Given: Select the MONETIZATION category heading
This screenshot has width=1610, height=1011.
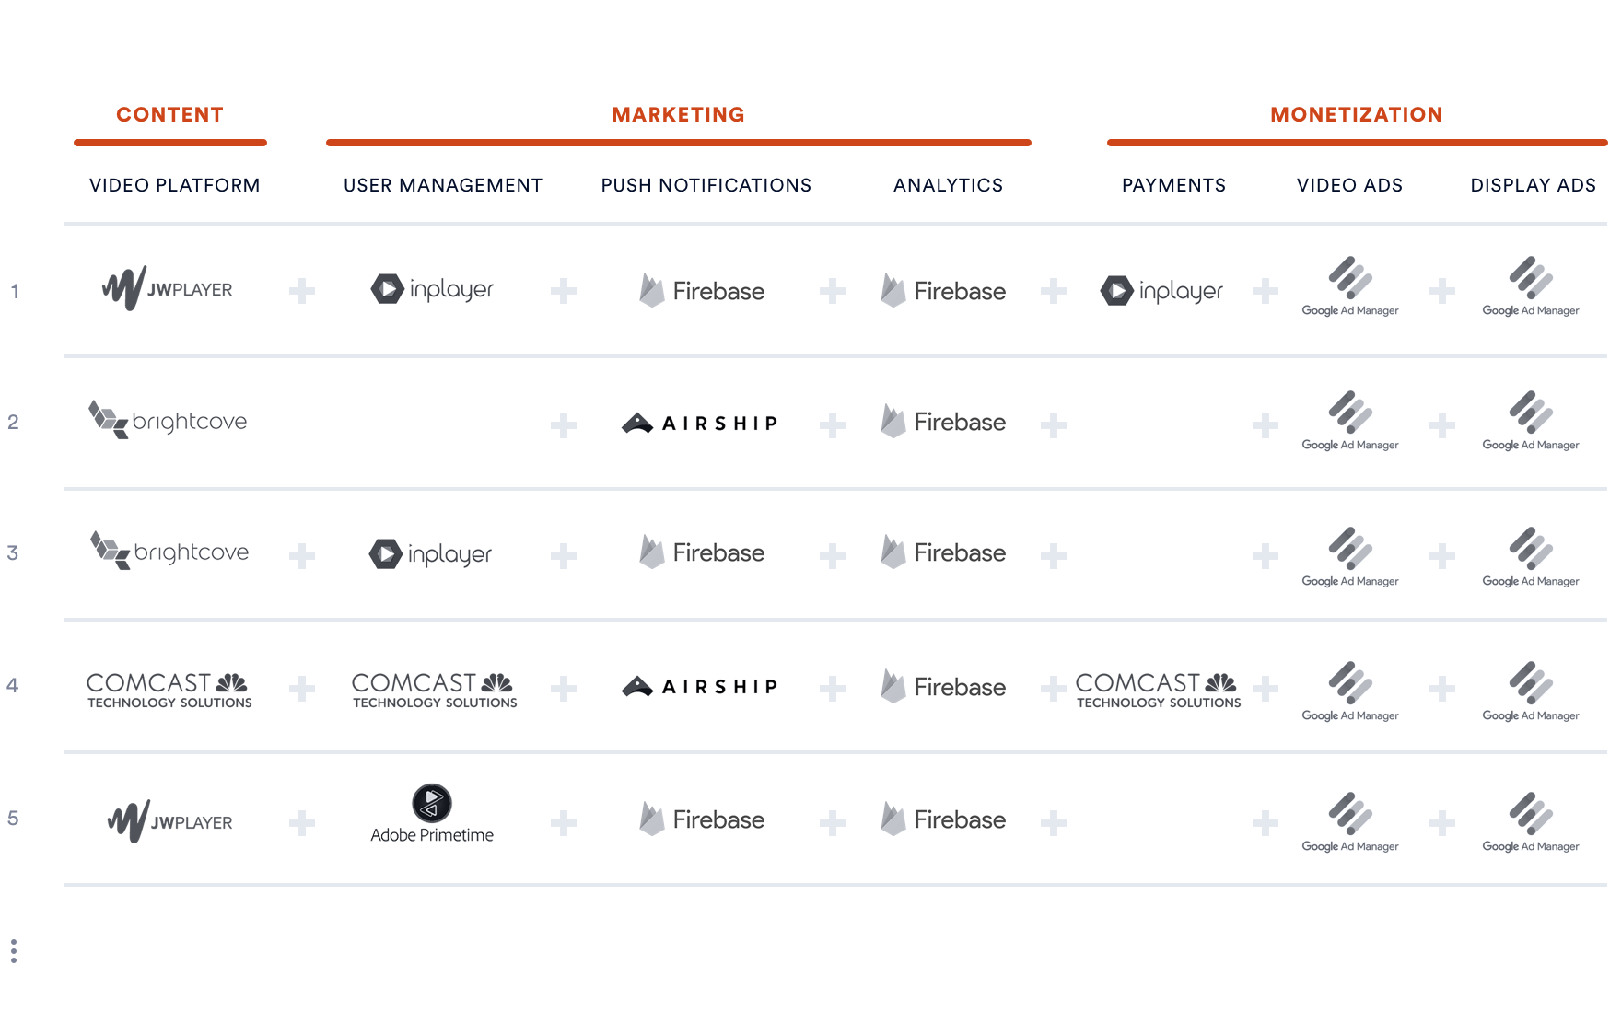Looking at the screenshot, I should pyautogui.click(x=1357, y=115).
